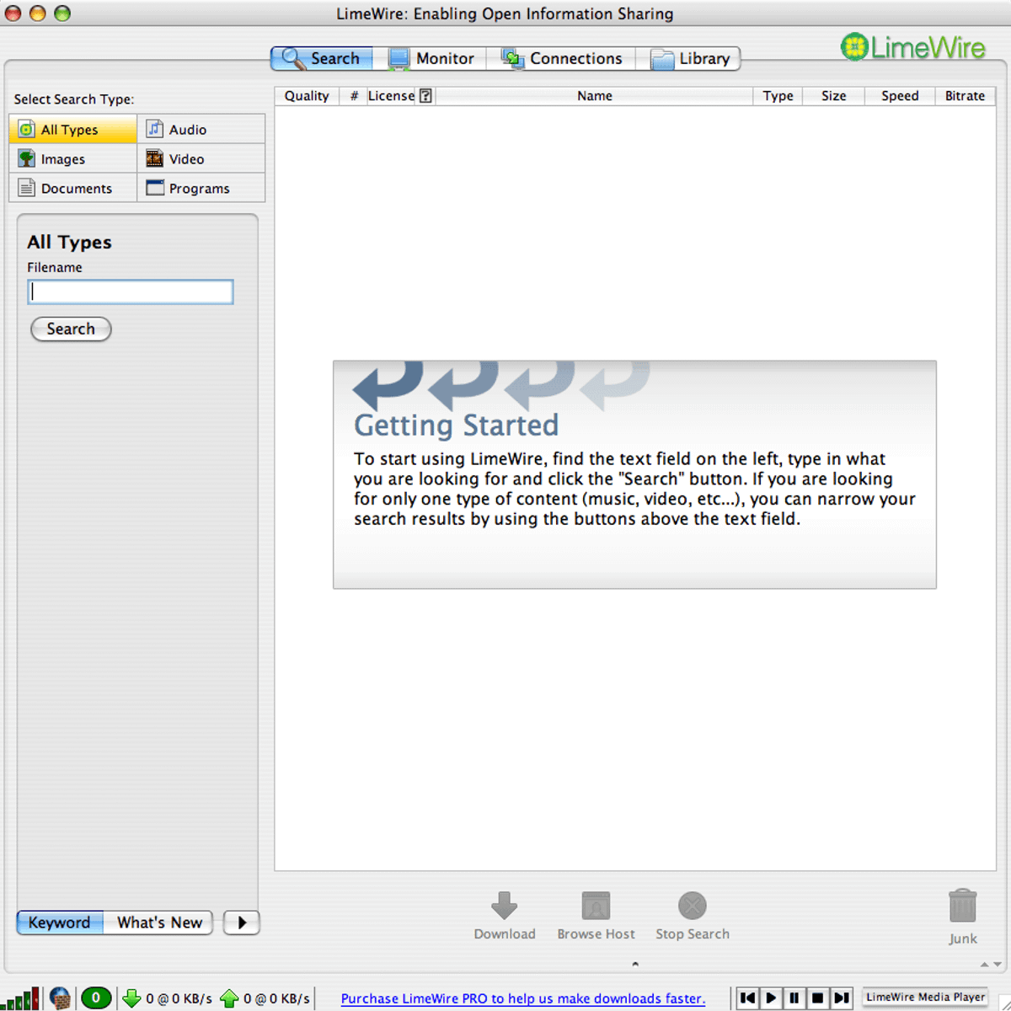The width and height of the screenshot is (1011, 1011).
Task: Open the Purchase LimeWire PRO link
Action: coord(522,998)
